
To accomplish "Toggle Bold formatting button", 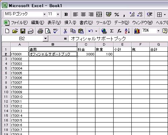I will 66,15.
